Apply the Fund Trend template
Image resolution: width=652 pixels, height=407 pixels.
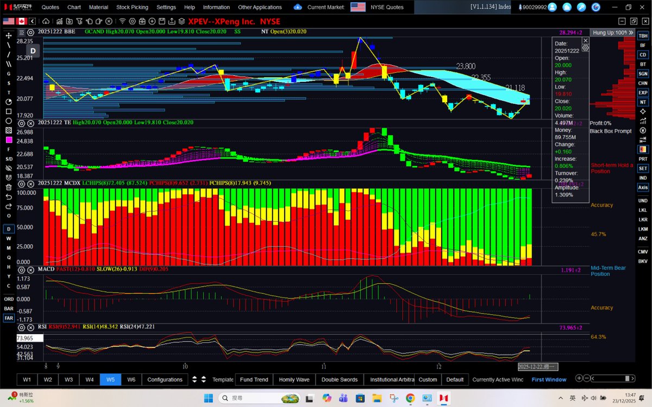pos(254,379)
